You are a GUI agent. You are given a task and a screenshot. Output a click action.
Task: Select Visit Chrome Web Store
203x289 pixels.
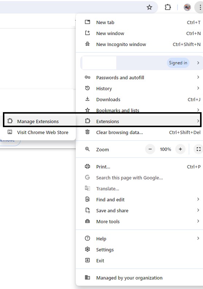click(x=38, y=132)
